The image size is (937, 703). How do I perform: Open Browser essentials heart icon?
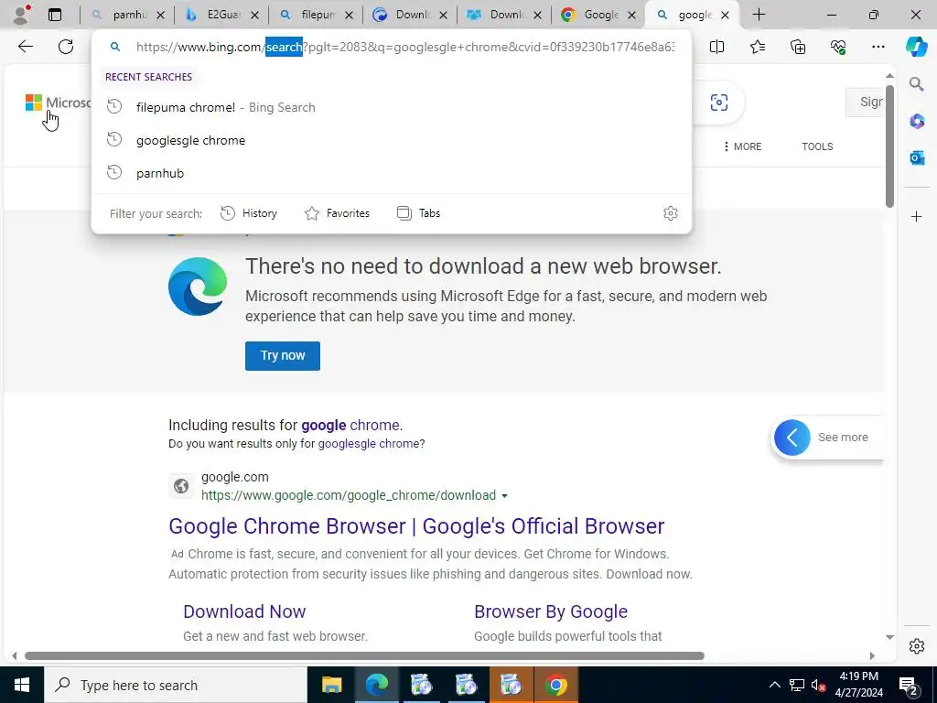click(x=838, y=47)
